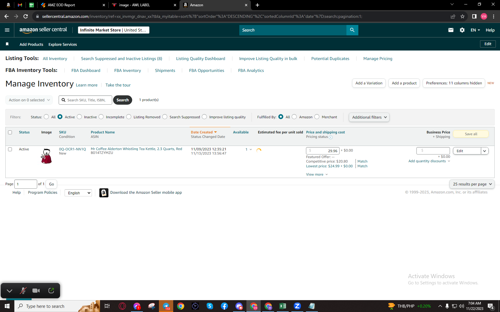500x312 pixels.
Task: Tick the select-all checkbox in table header
Action: pyautogui.click(x=10, y=132)
